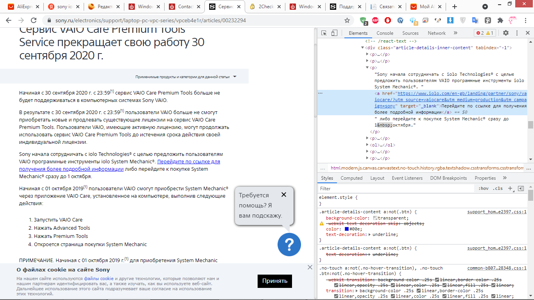Screen dimensions: 534x300
Task: Toggle the computed styles sidebar pane icon
Action: click(x=521, y=188)
